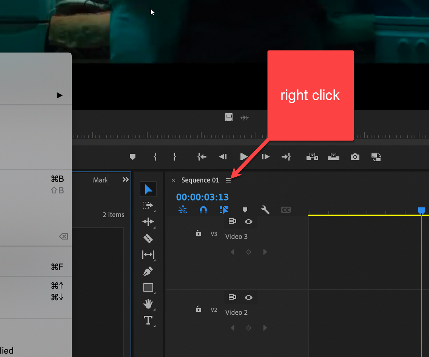
Task: Pick the Hand tool
Action: click(148, 304)
